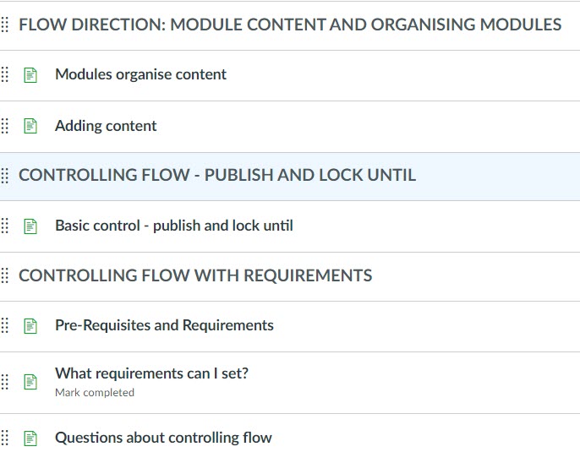Open Pre-Requisites and Requirements page
The height and width of the screenshot is (463, 580).
click(x=164, y=325)
